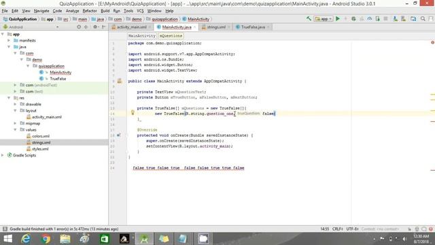Switch to the activity_main.xml tab
Screen dimensions: 435x245
click(x=131, y=27)
